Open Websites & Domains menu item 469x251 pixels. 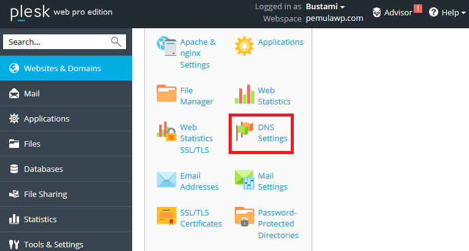click(66, 68)
